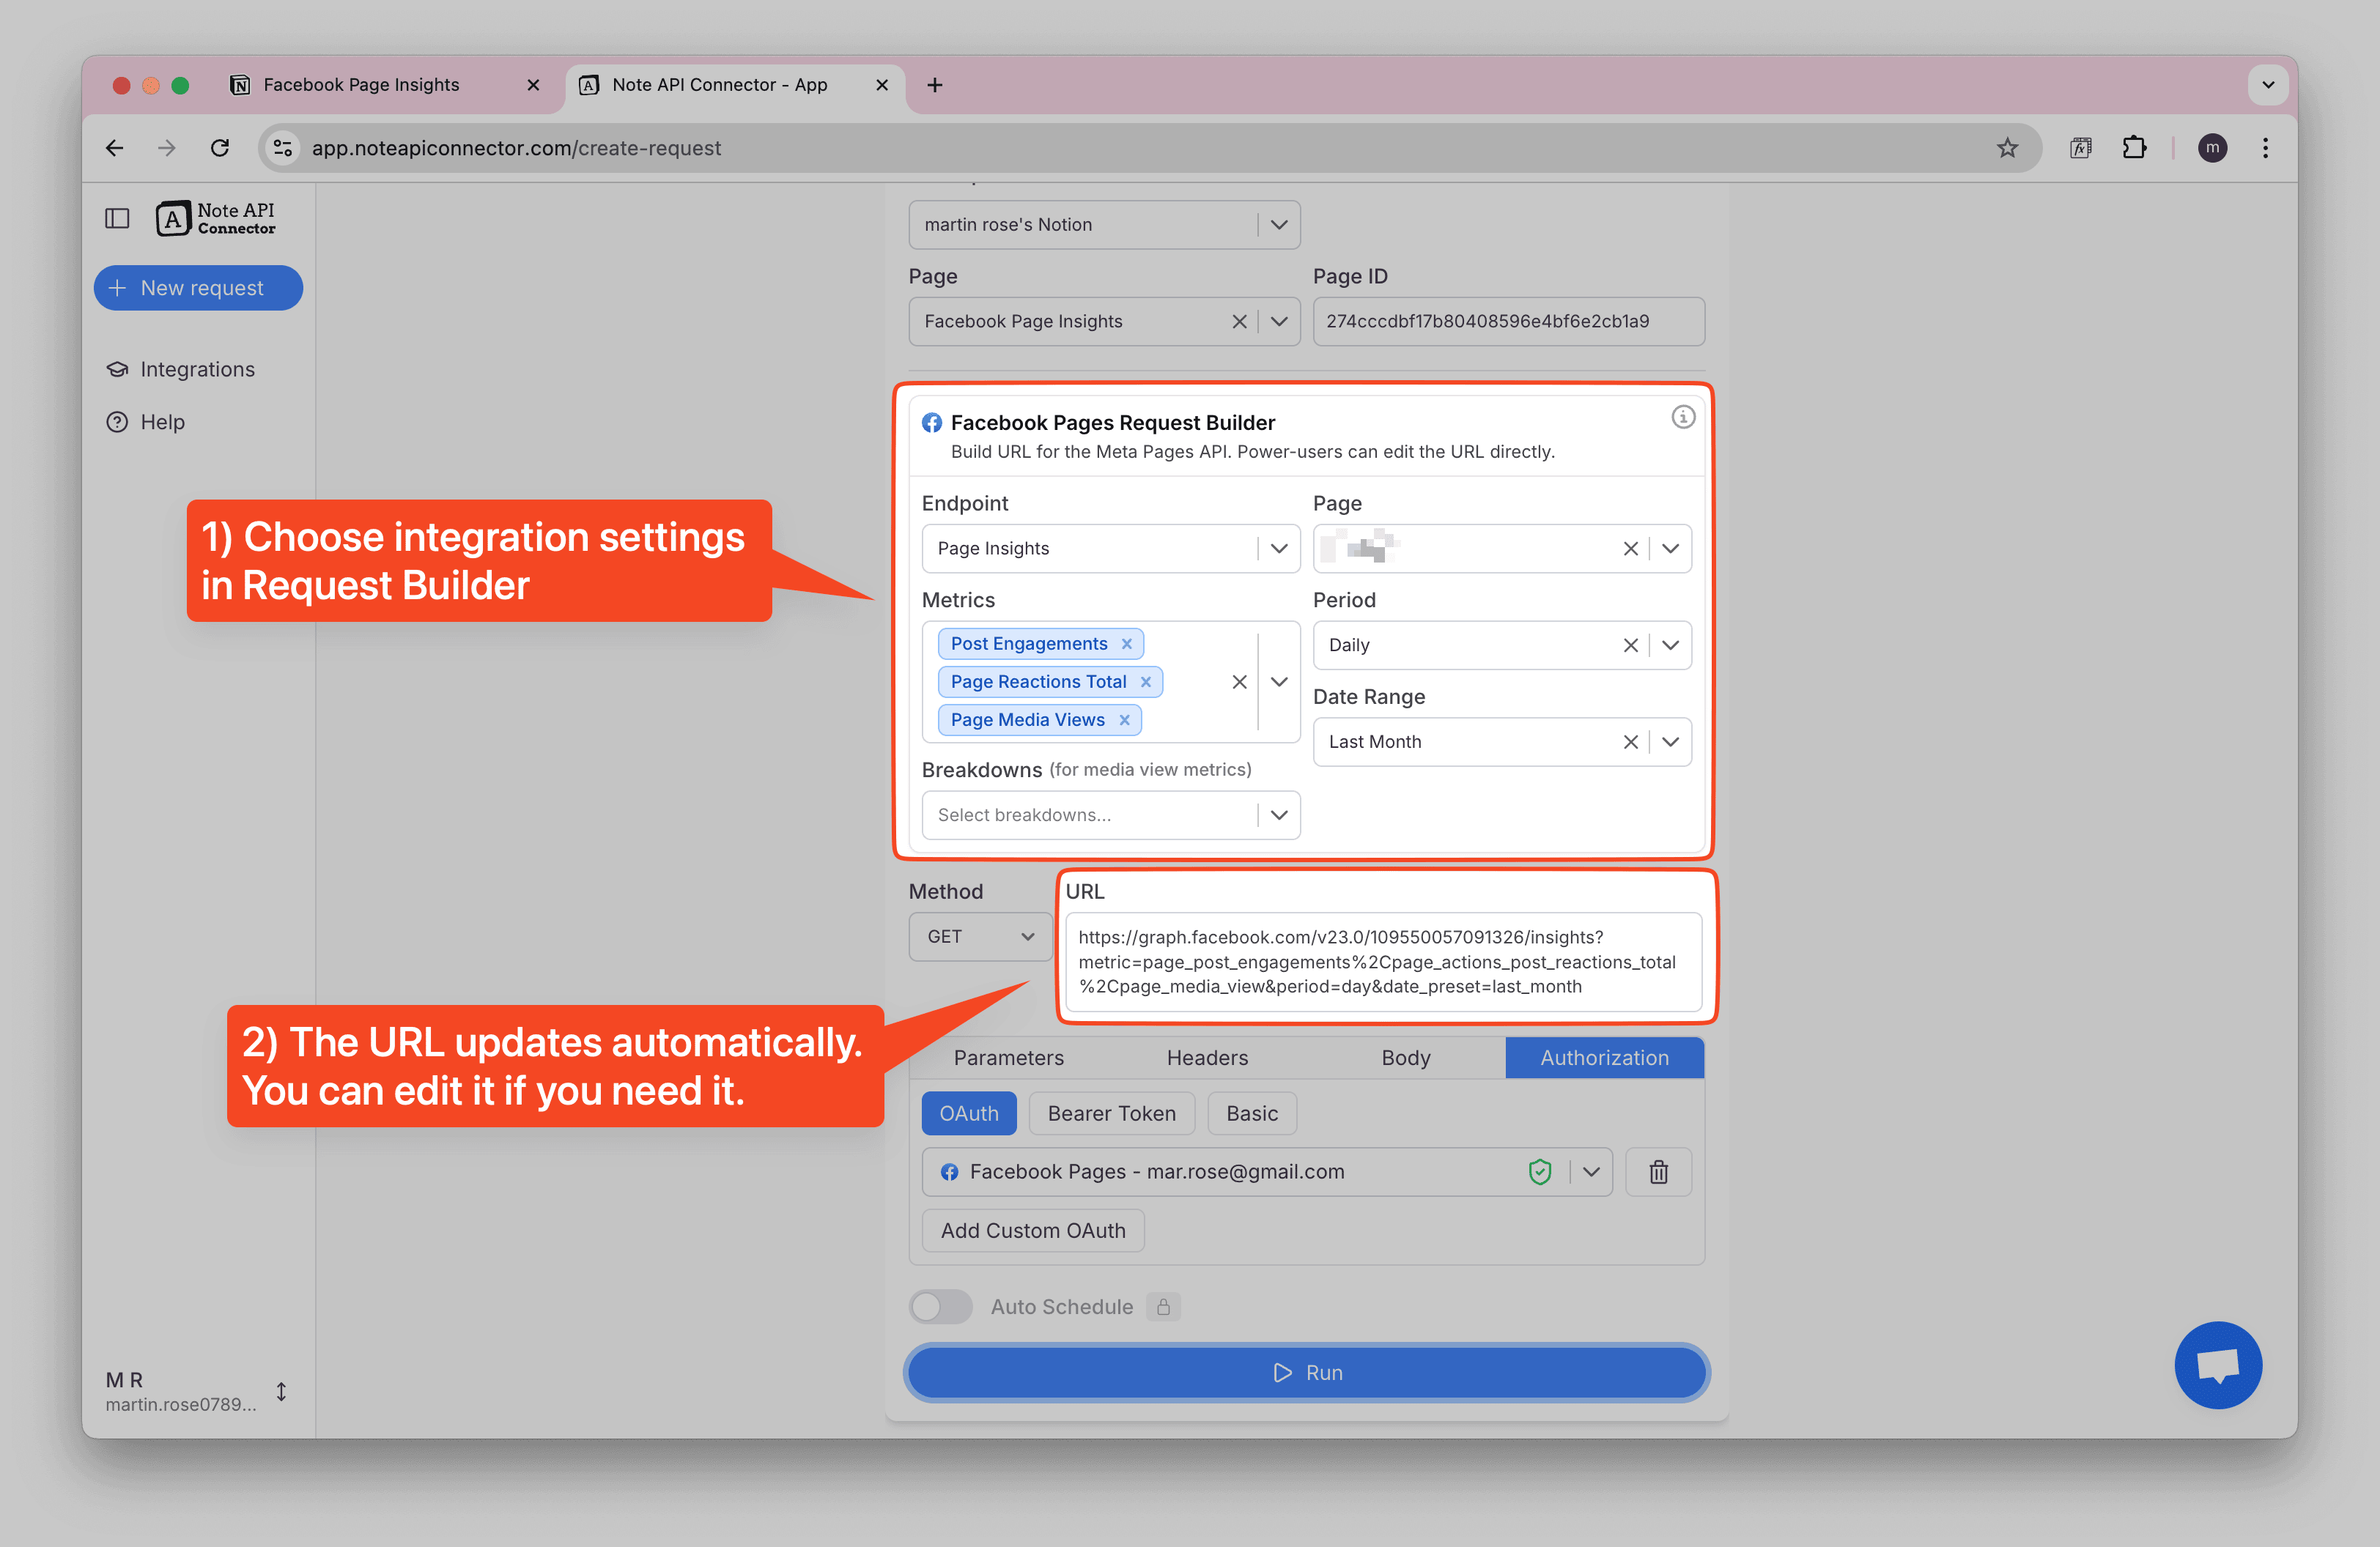Click the green verified shield icon
The height and width of the screenshot is (1547, 2380).
1539,1171
